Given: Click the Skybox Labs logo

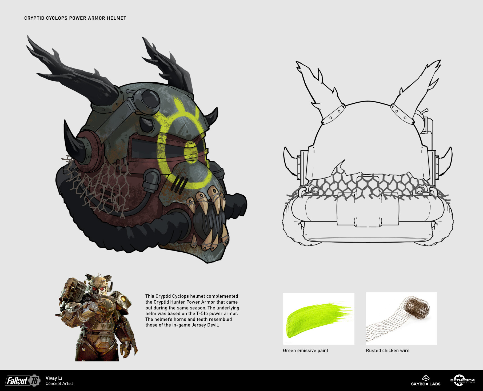Looking at the screenshot, I should (426, 381).
